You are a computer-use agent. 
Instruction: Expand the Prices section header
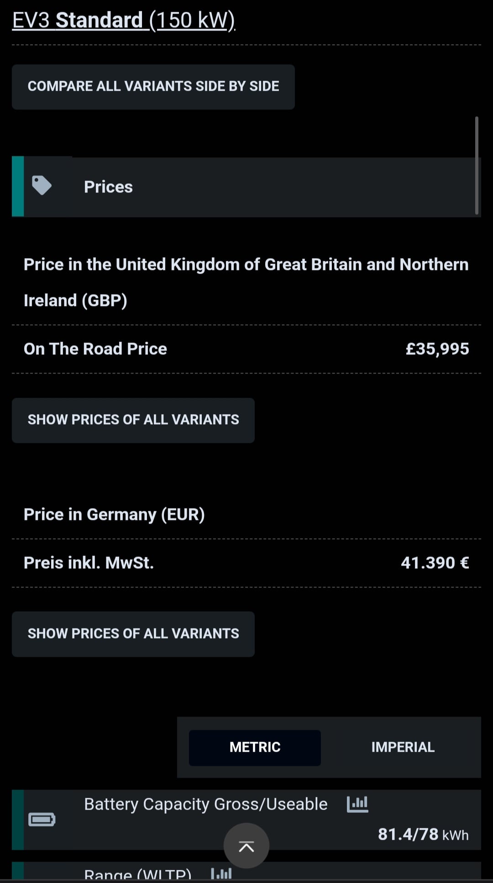tap(246, 187)
